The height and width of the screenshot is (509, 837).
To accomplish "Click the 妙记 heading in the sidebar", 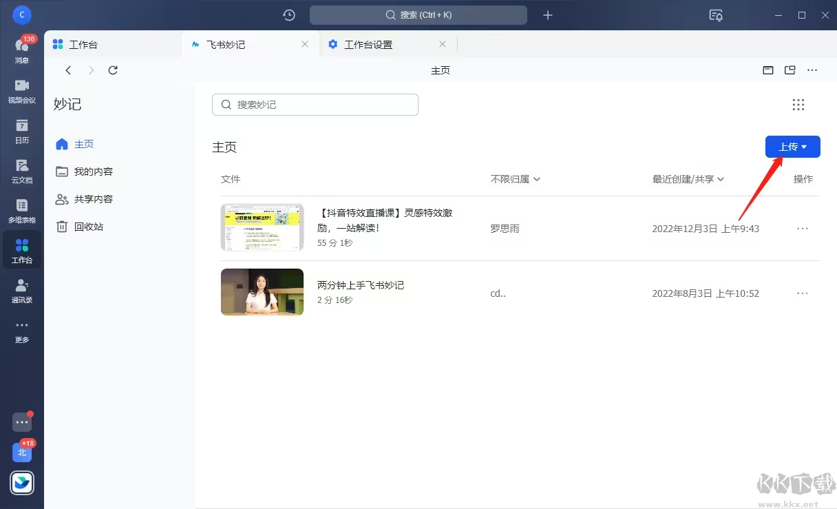I will (x=67, y=105).
